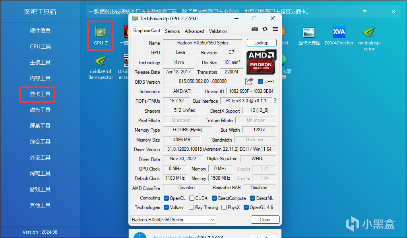This screenshot has height=238, width=407.
Task: Select 内存工具 in the sidebar
Action: click(x=40, y=78)
